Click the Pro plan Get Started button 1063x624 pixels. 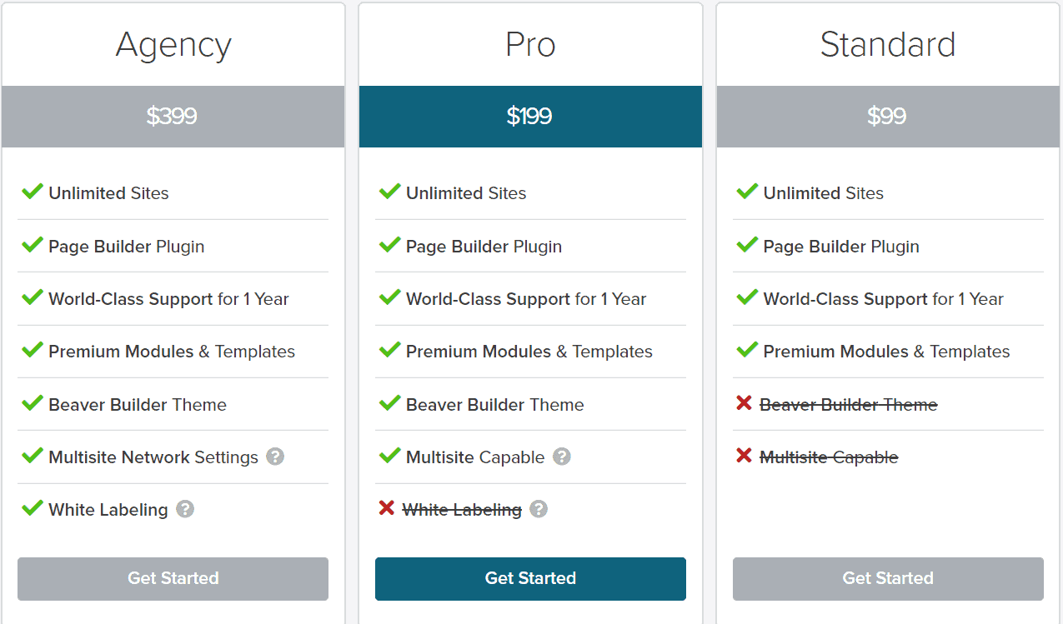[530, 578]
